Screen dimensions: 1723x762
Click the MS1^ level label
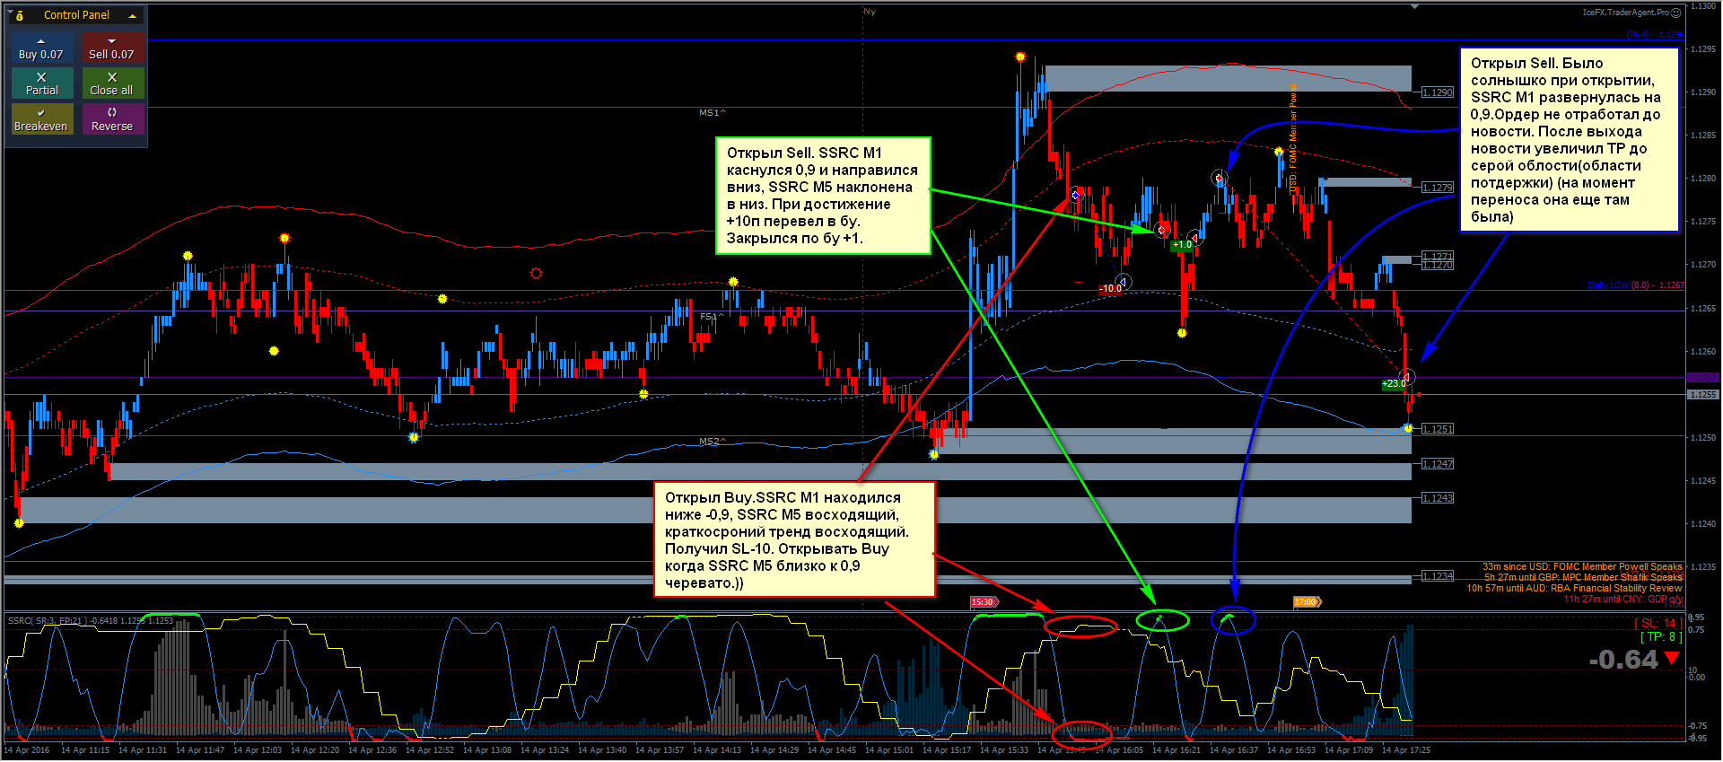click(713, 113)
